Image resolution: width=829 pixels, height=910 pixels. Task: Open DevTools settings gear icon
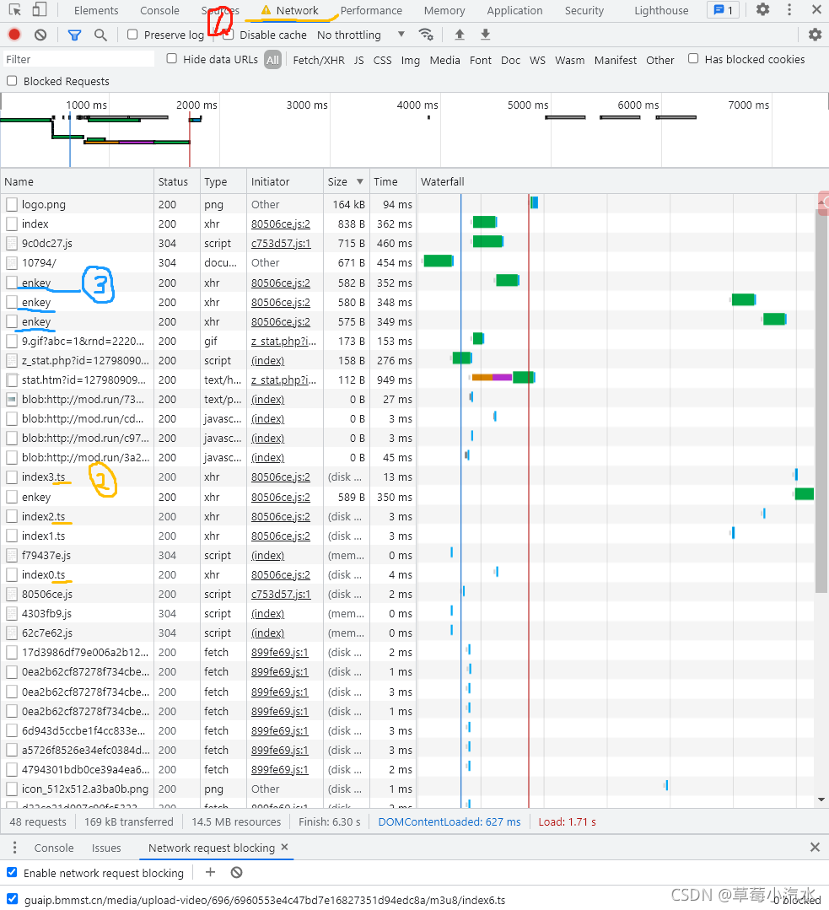763,10
